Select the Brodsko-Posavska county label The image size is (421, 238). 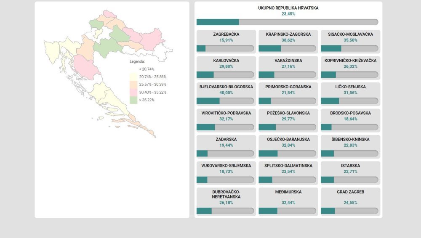[x=350, y=113]
